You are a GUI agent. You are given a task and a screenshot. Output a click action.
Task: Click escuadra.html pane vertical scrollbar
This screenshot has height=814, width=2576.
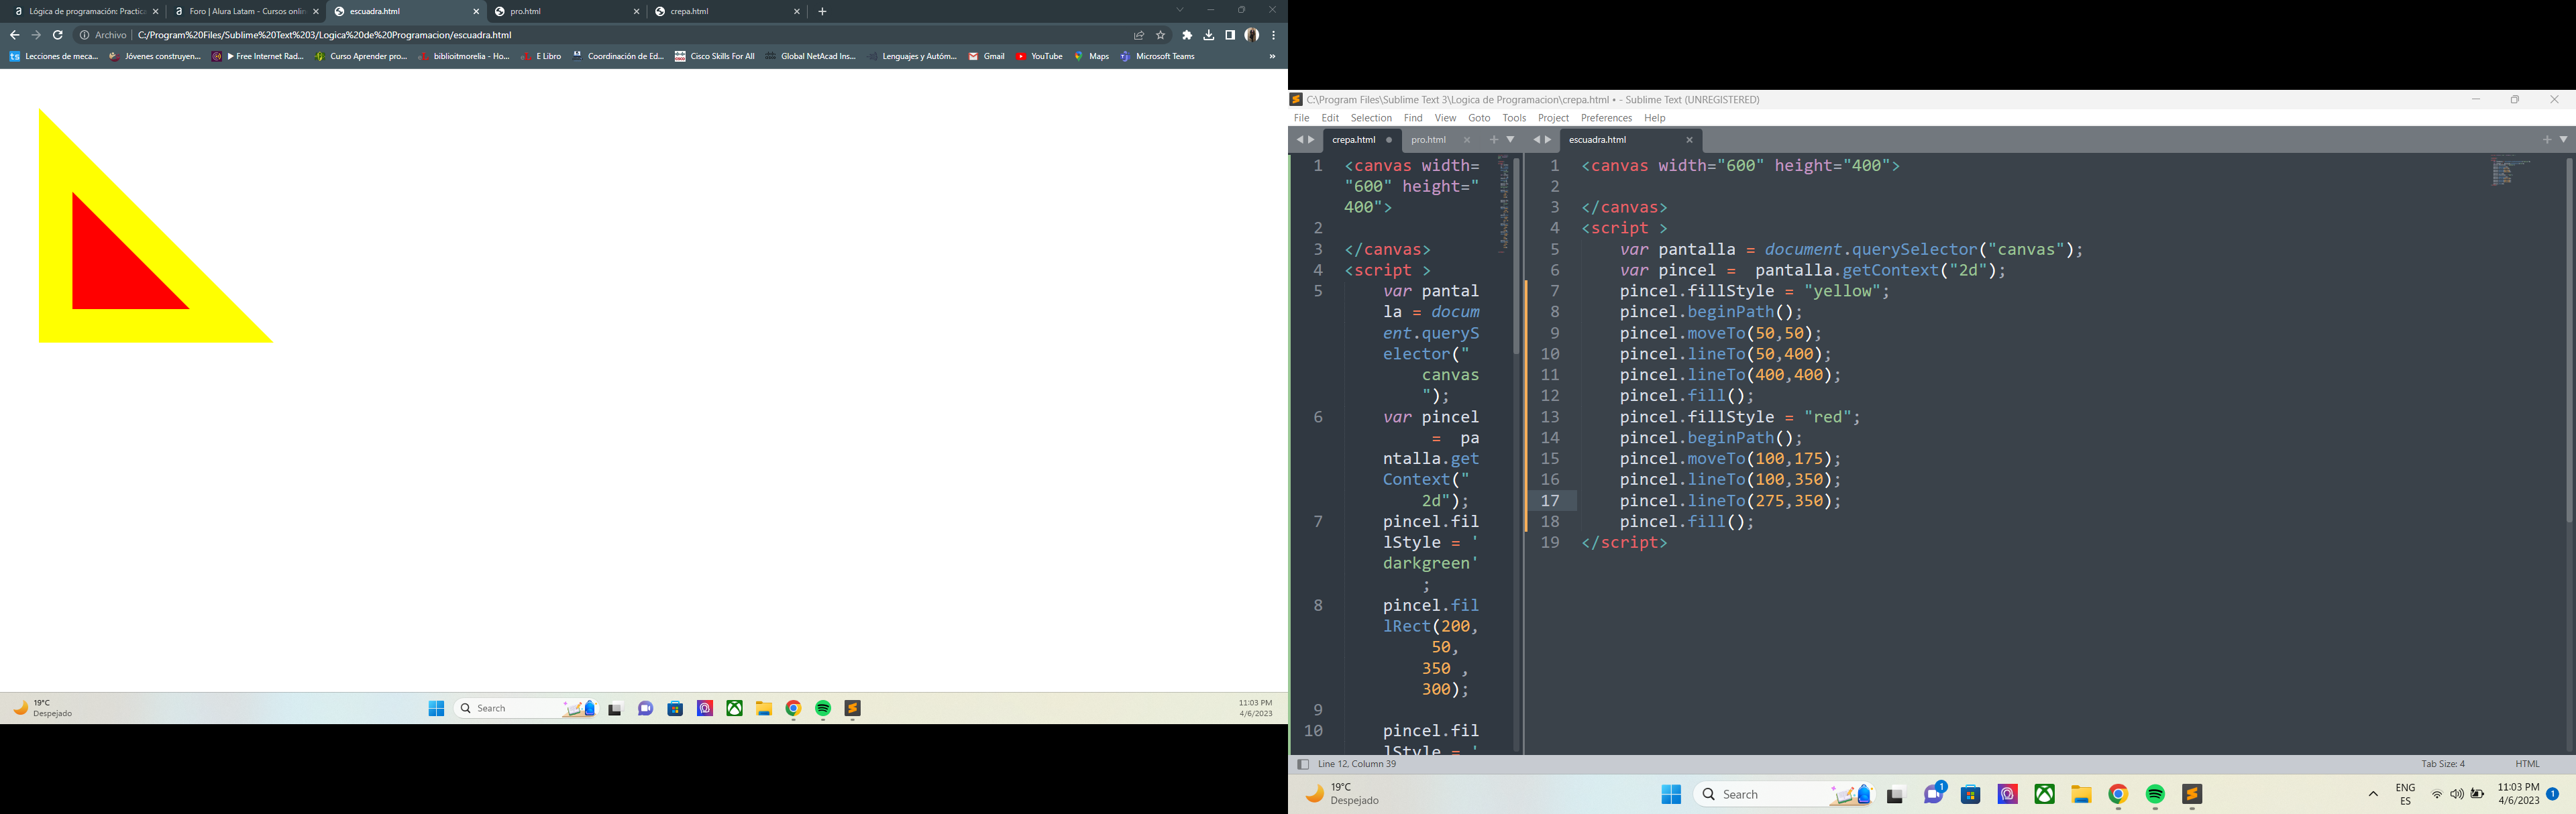click(x=2569, y=340)
